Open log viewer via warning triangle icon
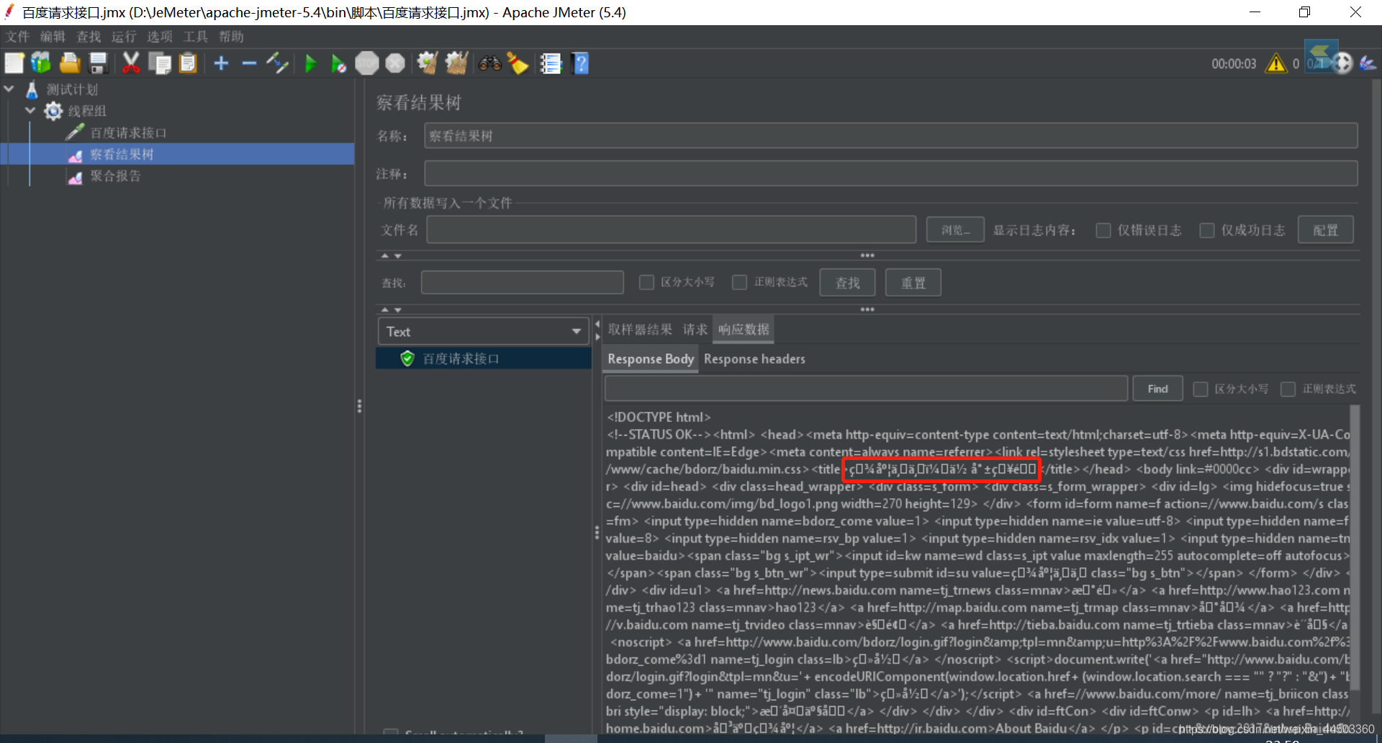Viewport: 1382px width, 743px height. pos(1276,63)
